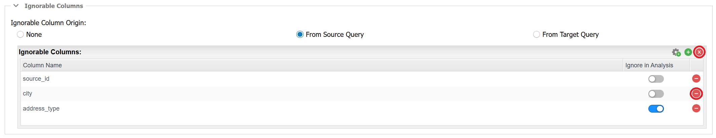Remove all ignorable columns with red X
The height and width of the screenshot is (138, 716).
[699, 52]
